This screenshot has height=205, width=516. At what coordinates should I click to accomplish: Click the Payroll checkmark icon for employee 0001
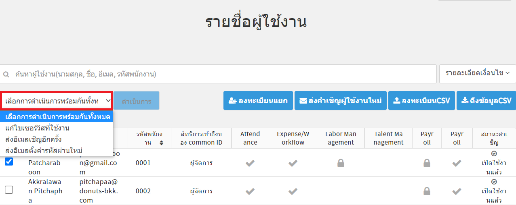pyautogui.click(x=457, y=163)
